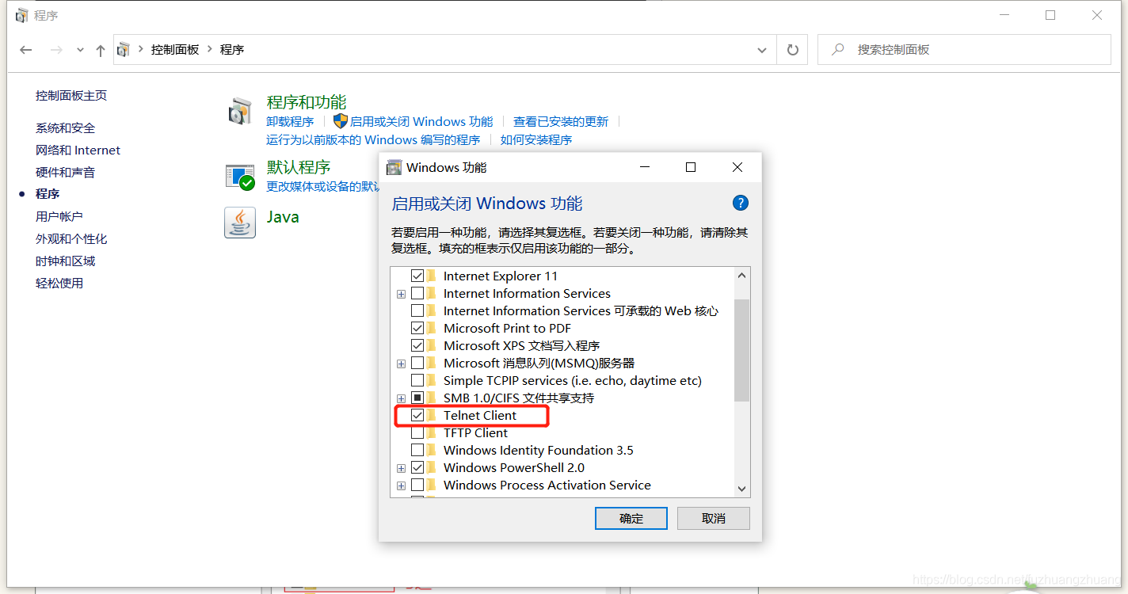Select the Telnet Client label text
The image size is (1128, 594).
(480, 415)
